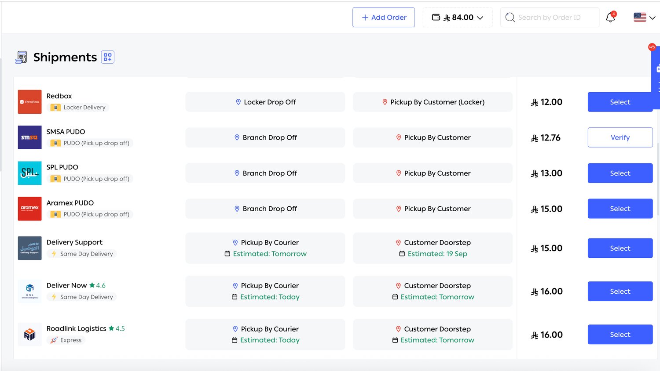Click the SMSA courier logo
660x371 pixels.
click(29, 137)
